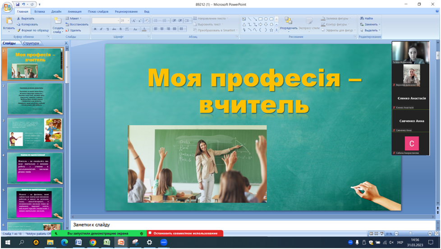441x249 pixels.
Task: Click Вырезать (Cut) in the clipboard group
Action: tap(27, 18)
